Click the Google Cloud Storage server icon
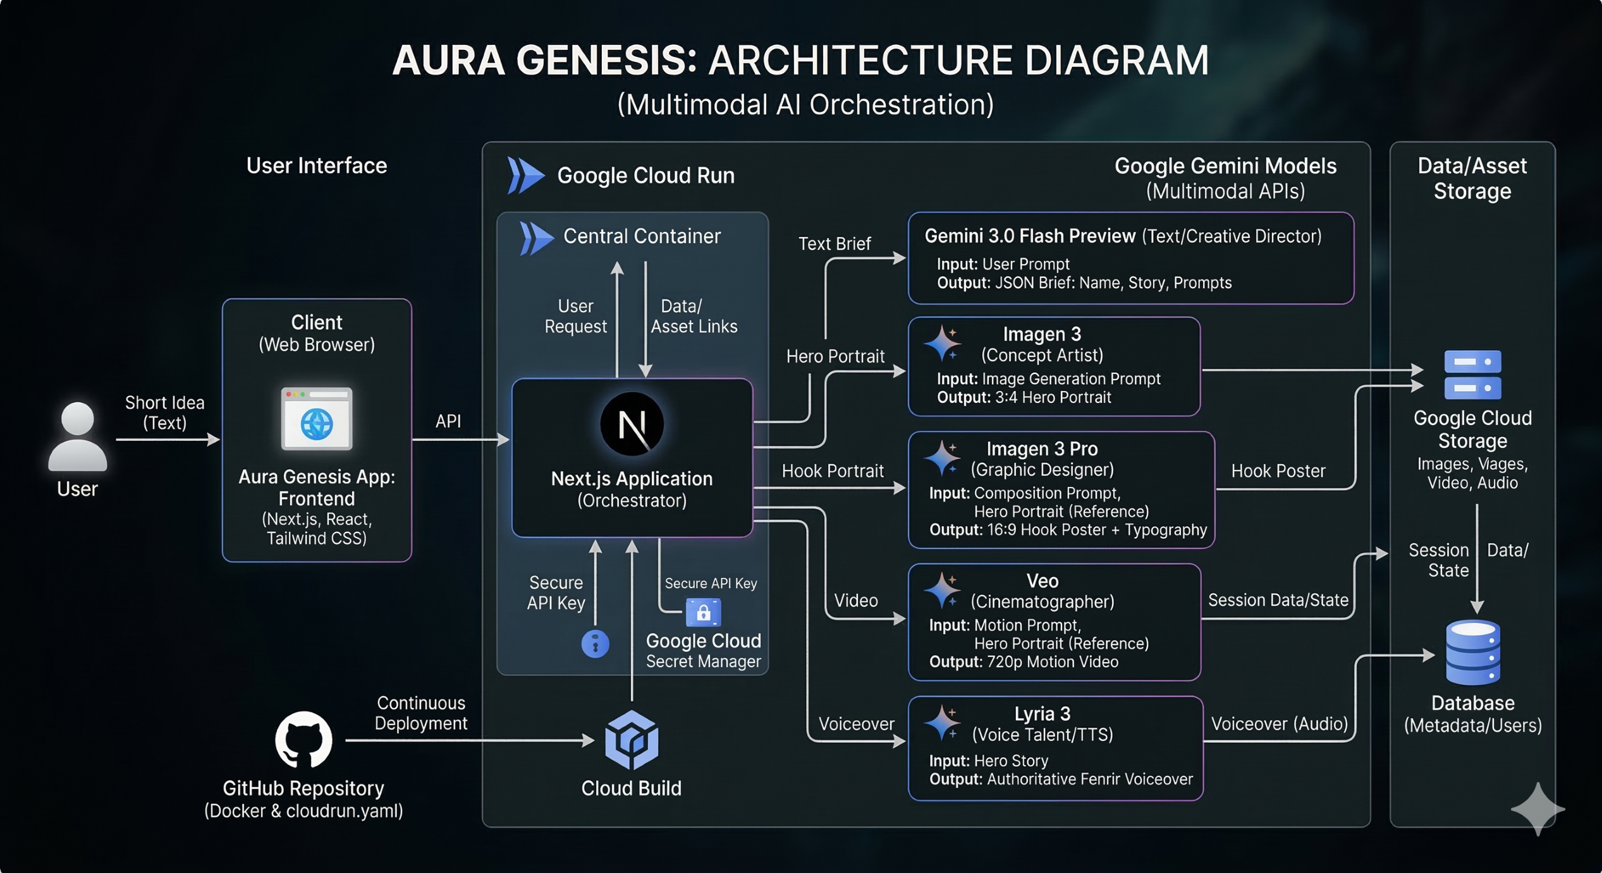This screenshot has width=1602, height=873. point(1472,375)
